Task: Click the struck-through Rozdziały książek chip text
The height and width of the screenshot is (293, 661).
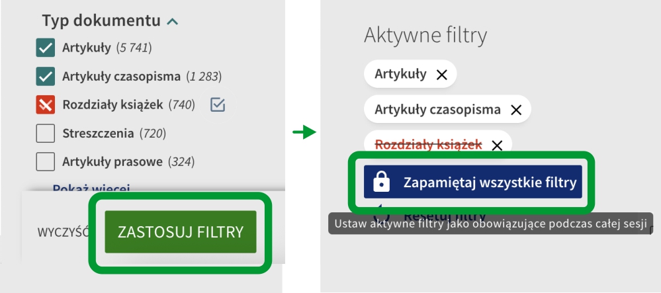Action: [x=428, y=145]
